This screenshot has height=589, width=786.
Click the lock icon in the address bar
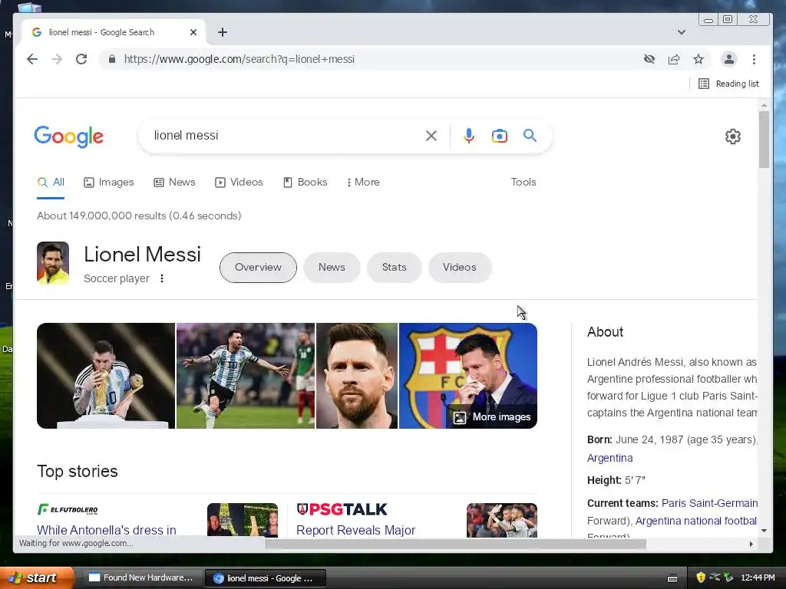(112, 59)
